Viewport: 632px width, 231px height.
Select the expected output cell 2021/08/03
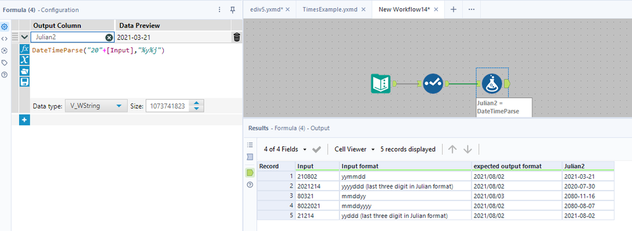[x=517, y=196]
